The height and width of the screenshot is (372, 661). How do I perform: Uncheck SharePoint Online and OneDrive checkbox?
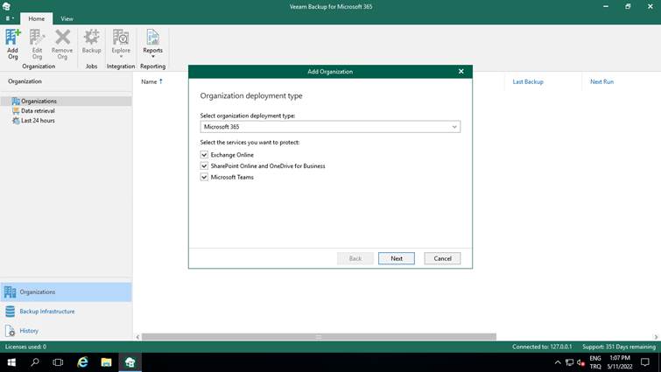[204, 166]
